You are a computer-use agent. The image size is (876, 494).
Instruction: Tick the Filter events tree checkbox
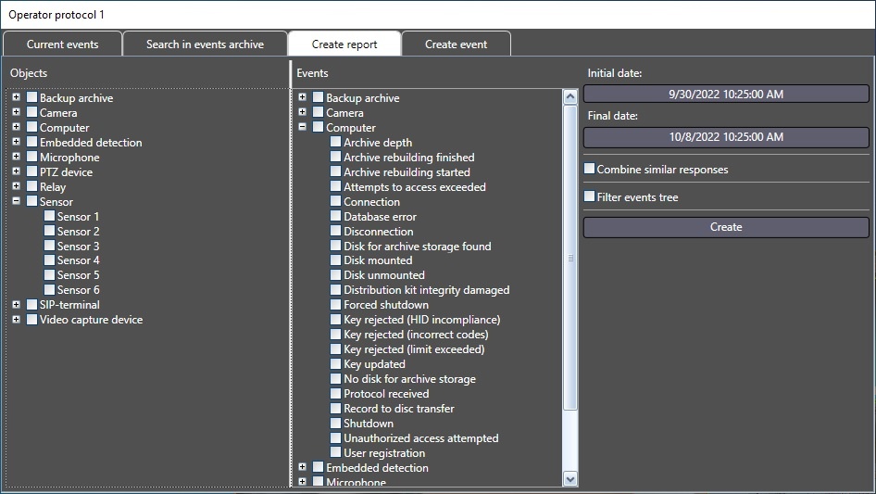[x=590, y=197]
